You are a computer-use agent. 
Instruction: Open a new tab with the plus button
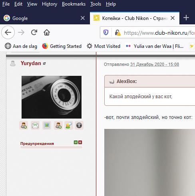[x=186, y=18]
